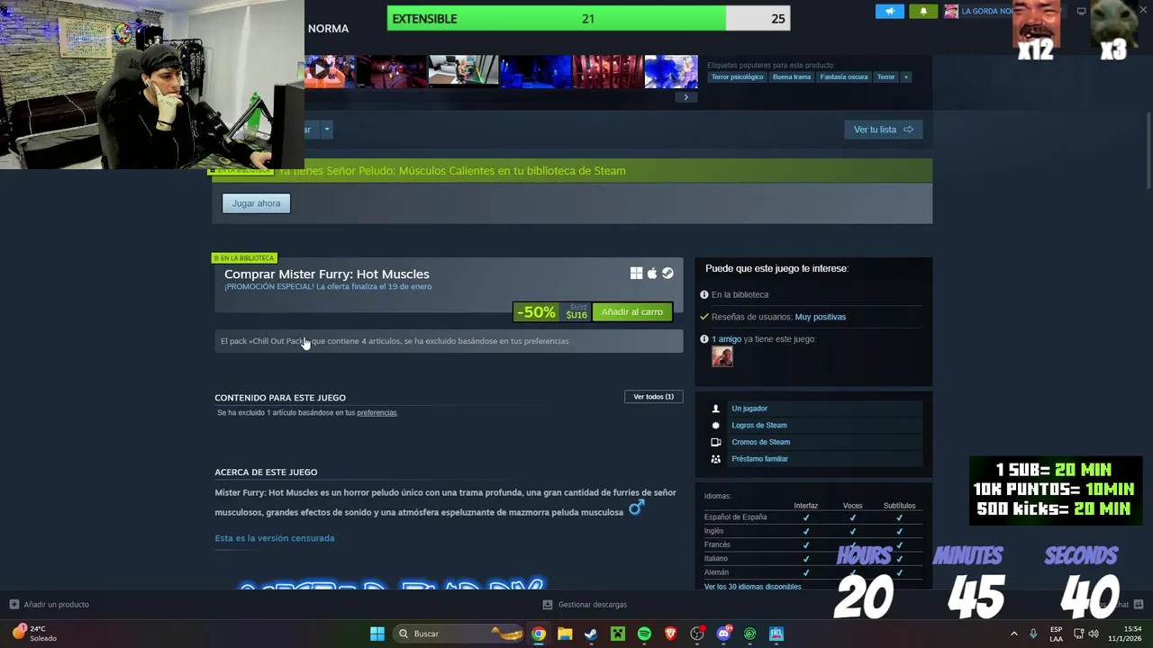The image size is (1153, 648).
Task: Open the Windows Start menu
Action: 377,634
